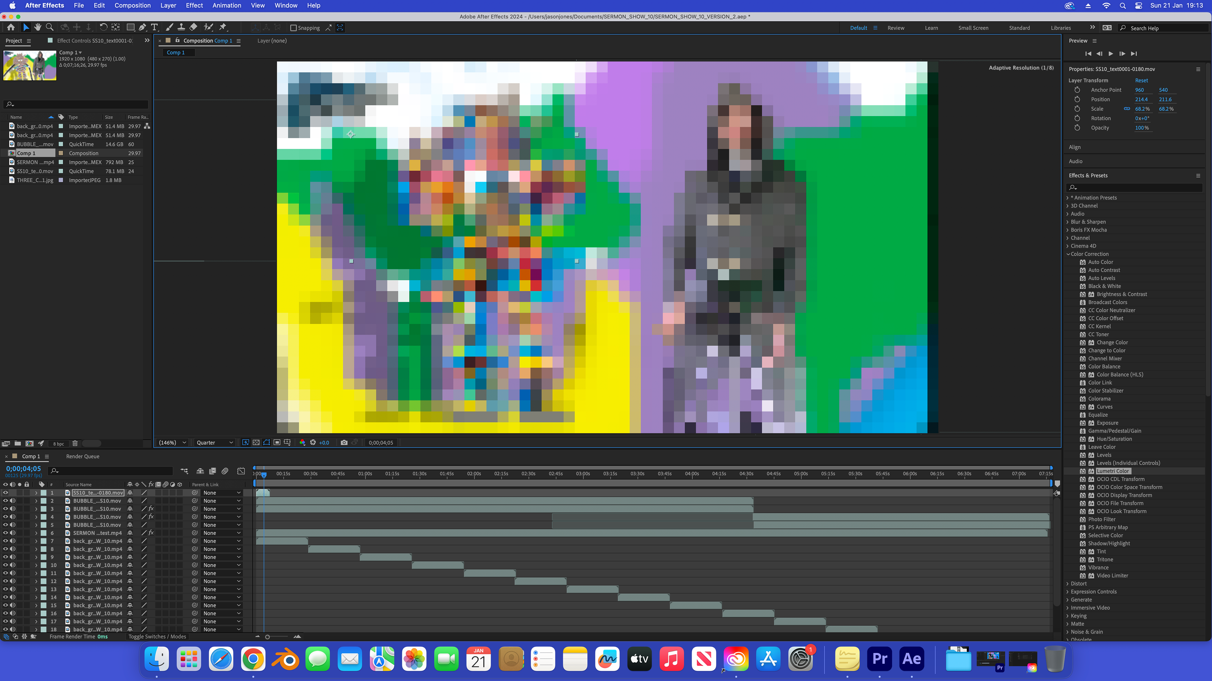Select the Pen tool

(142, 27)
